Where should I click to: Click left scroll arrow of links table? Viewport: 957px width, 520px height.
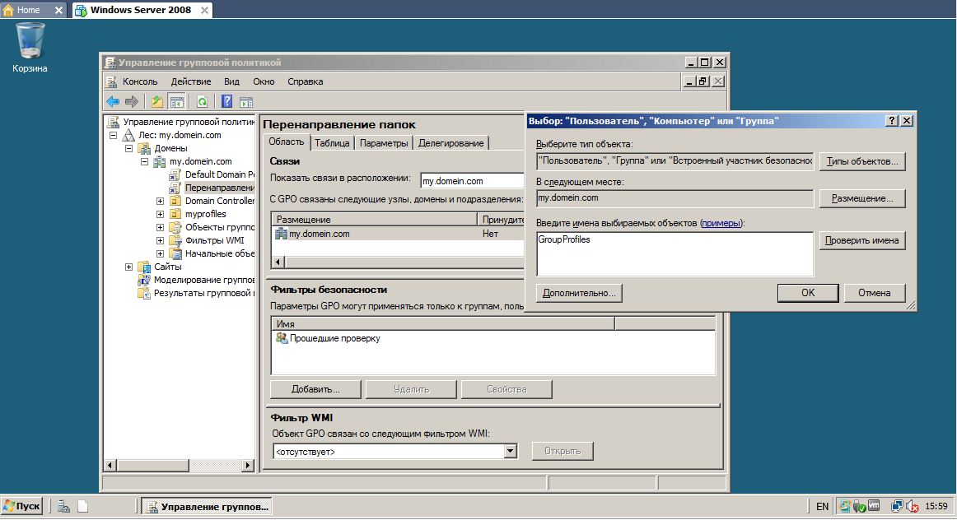click(x=278, y=262)
